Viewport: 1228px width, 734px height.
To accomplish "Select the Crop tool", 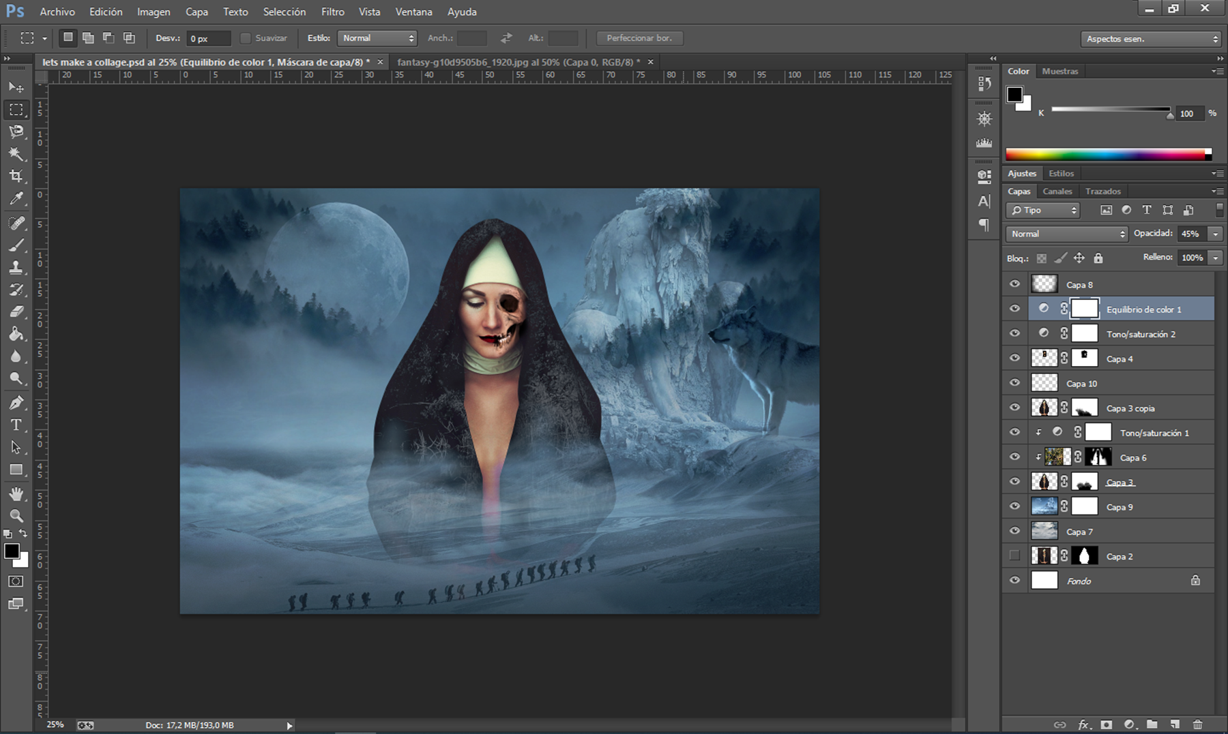I will [16, 176].
